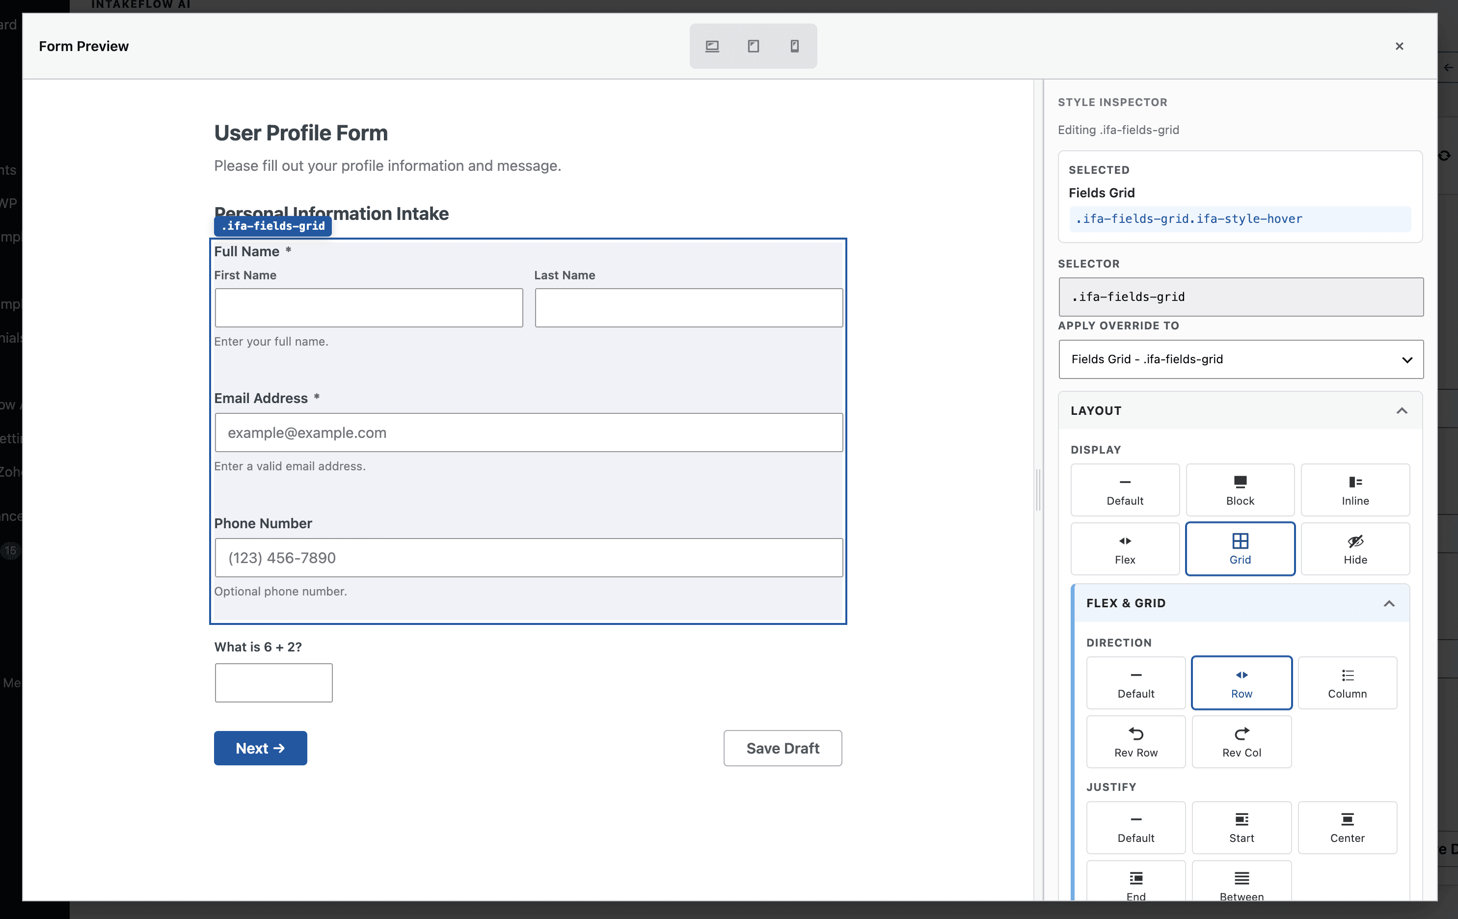The width and height of the screenshot is (1458, 919).
Task: Click the 'Editing .ifa-fields-grid' text
Action: tap(1118, 130)
